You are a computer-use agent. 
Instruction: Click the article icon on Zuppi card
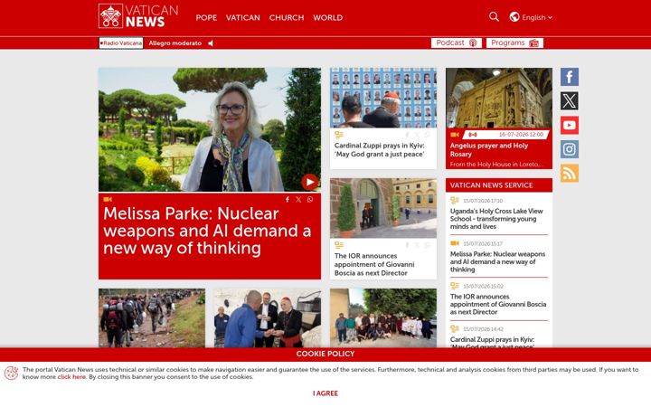click(x=339, y=135)
